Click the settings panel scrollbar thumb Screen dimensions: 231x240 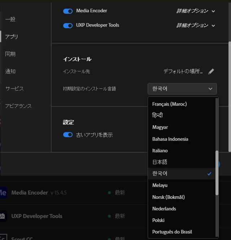[230, 97]
